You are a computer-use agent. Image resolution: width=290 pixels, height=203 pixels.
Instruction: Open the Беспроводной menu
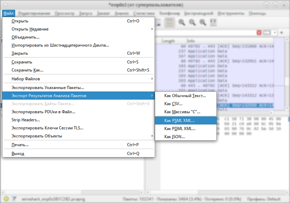[x=199, y=13]
